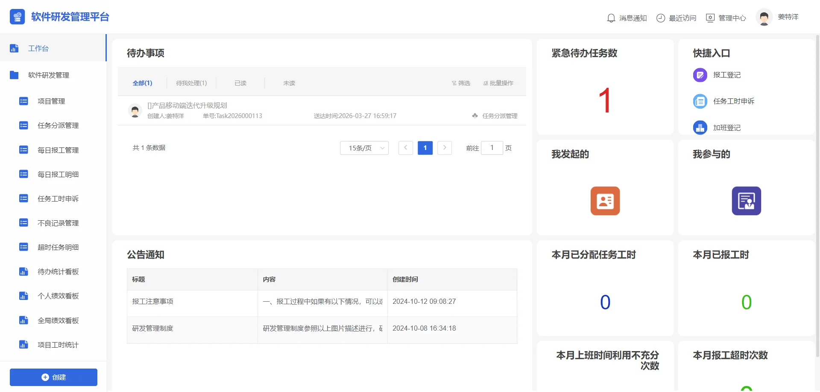Click the 前往 page number input
The height and width of the screenshot is (392, 820).
pos(492,148)
